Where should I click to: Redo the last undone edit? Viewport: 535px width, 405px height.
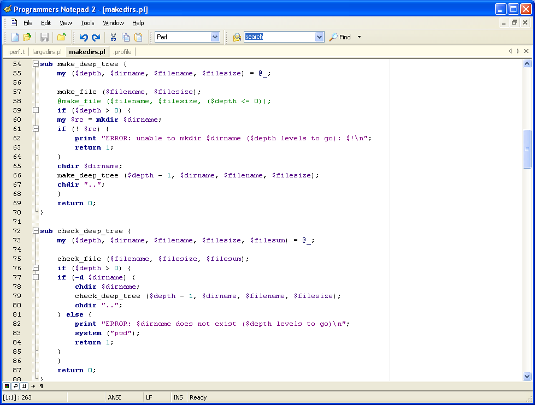96,37
